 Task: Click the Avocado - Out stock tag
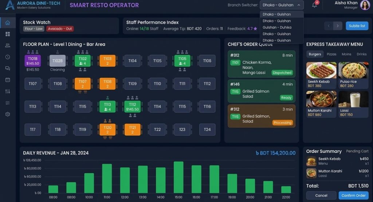tap(60, 29)
